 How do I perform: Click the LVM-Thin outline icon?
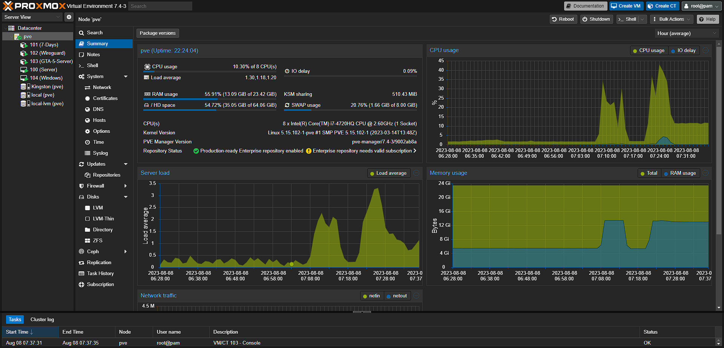pos(87,219)
